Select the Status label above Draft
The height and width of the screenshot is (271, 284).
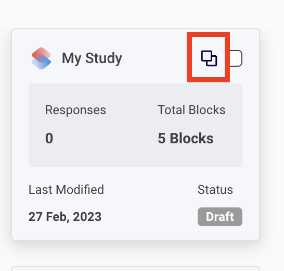215,190
